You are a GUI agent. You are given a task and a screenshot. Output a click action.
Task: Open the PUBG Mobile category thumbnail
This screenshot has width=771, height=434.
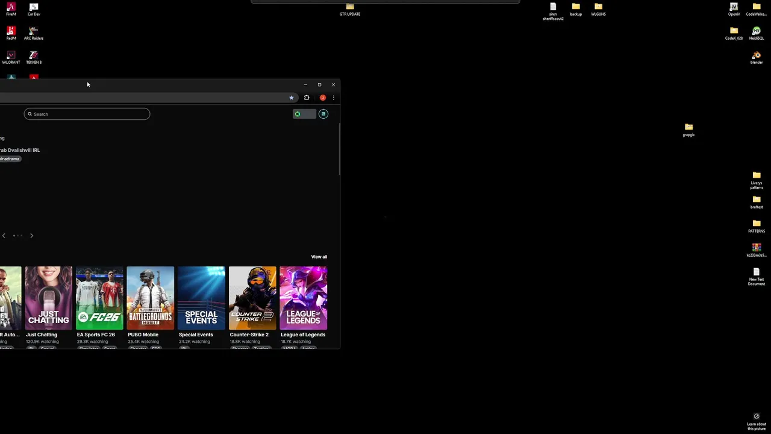pos(151,298)
